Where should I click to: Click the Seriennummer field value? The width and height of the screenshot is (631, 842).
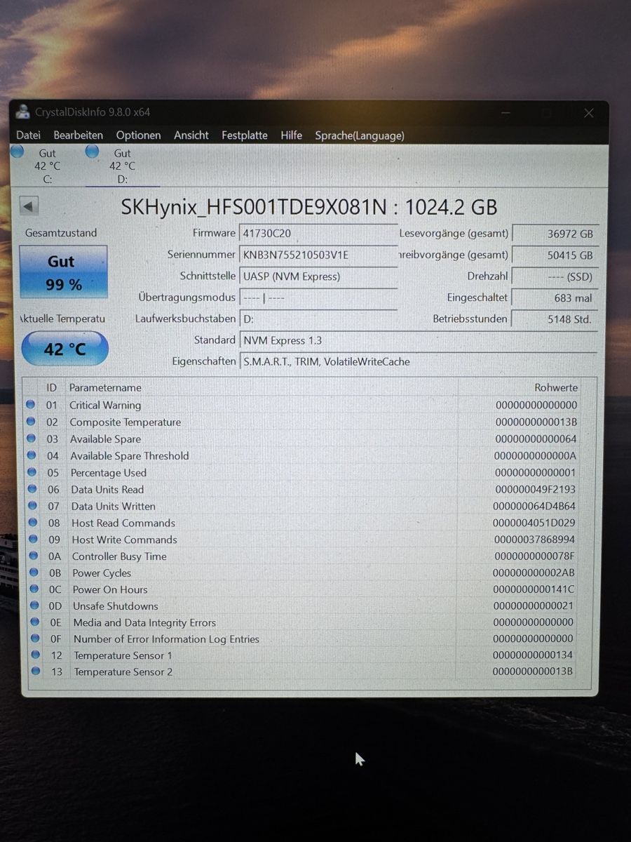319,255
